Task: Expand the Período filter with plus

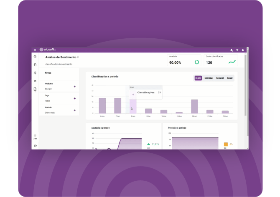Action: [x=75, y=110]
